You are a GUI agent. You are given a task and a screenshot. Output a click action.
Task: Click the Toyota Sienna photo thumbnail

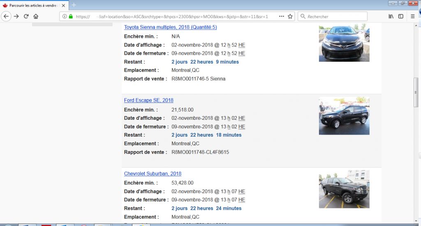[344, 43]
